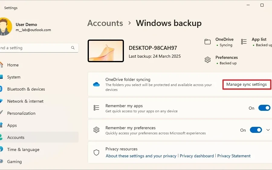Screen dimensions: 272x170
Task: Click the Remember my preferences gear icon
Action: 96,130
